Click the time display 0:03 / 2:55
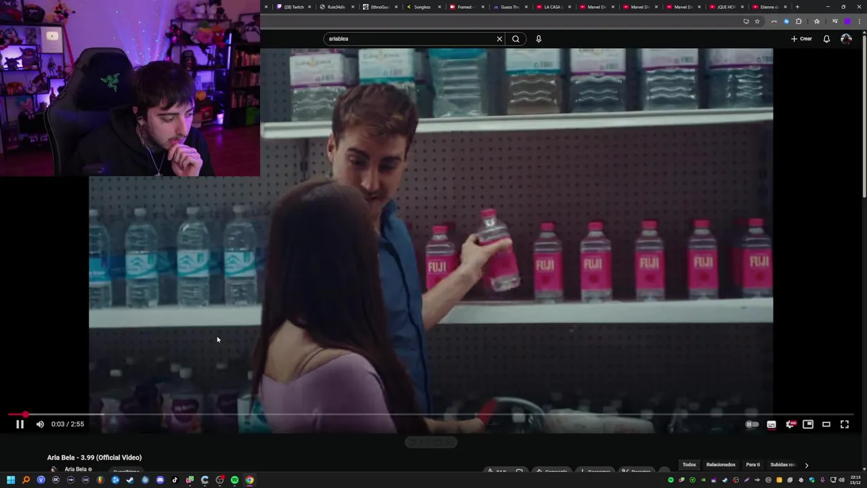The image size is (867, 488). (68, 424)
